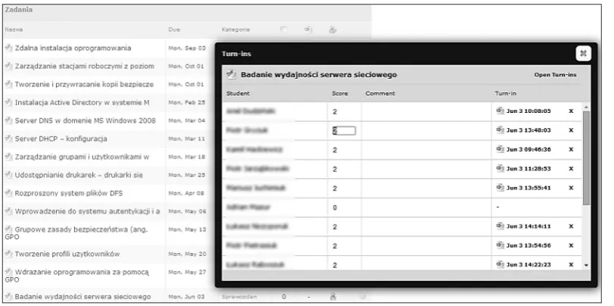Click the down arrow of the Turn-ins scrollbar

click(x=586, y=265)
